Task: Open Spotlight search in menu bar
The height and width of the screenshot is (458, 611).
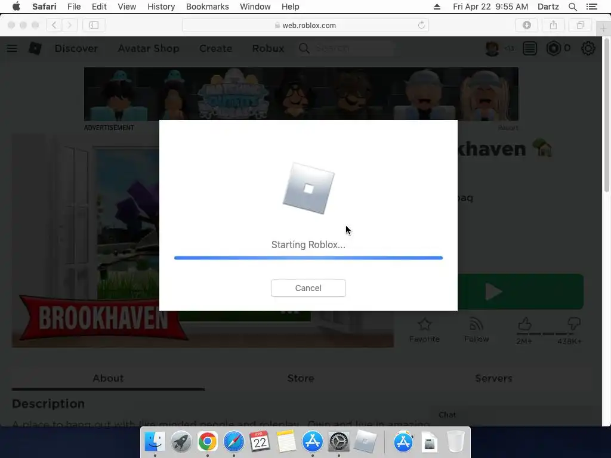Action: [572, 7]
